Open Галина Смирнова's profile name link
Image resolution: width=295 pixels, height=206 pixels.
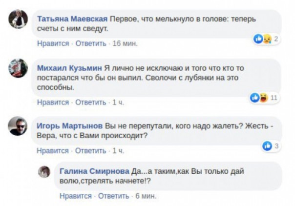coord(95,172)
